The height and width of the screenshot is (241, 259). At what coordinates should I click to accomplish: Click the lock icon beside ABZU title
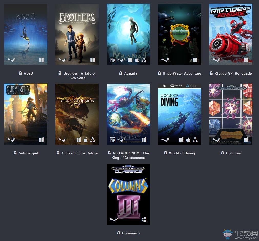[20, 73]
